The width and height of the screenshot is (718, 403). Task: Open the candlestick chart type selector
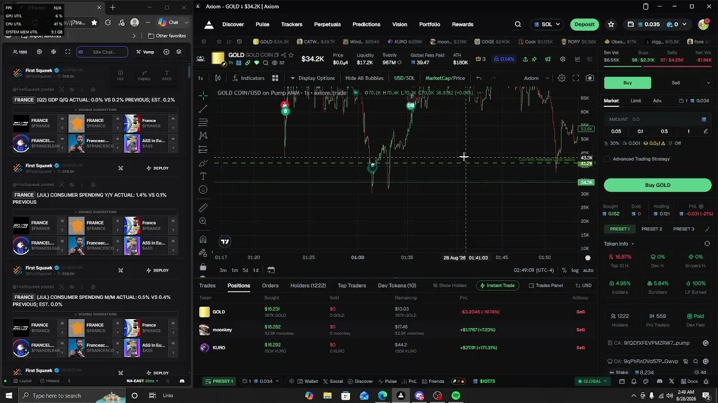[x=218, y=78]
